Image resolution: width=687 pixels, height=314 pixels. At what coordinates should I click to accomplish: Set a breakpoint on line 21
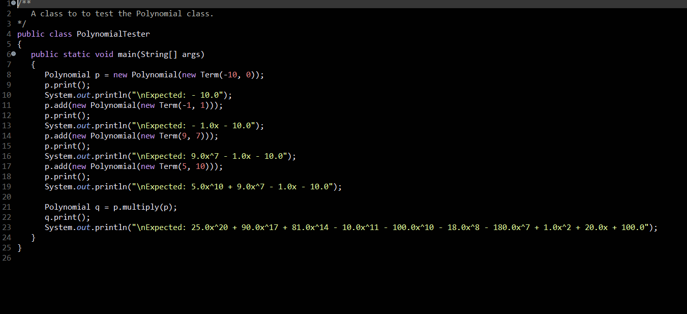coord(12,207)
